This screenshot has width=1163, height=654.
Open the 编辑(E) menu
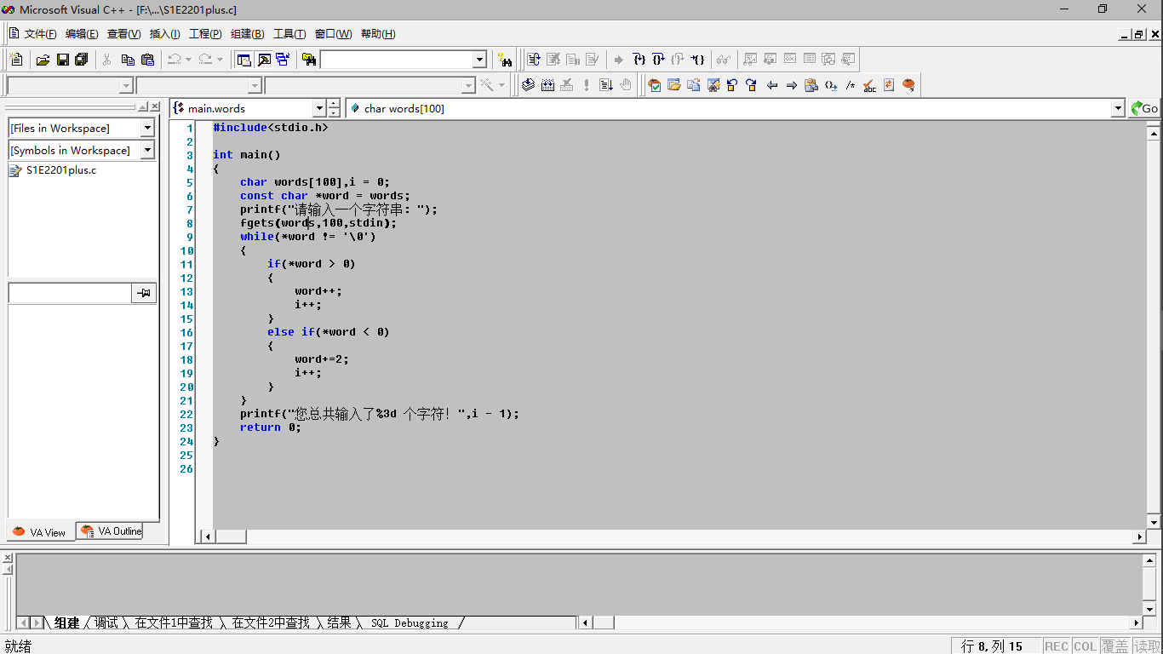(x=82, y=34)
